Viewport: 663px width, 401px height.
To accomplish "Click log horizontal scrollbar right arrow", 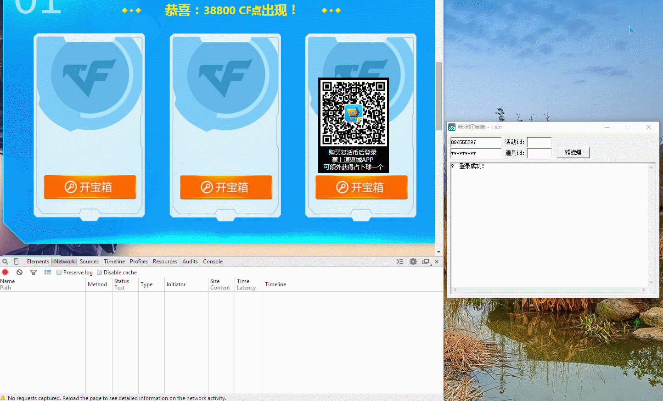I will [x=644, y=290].
